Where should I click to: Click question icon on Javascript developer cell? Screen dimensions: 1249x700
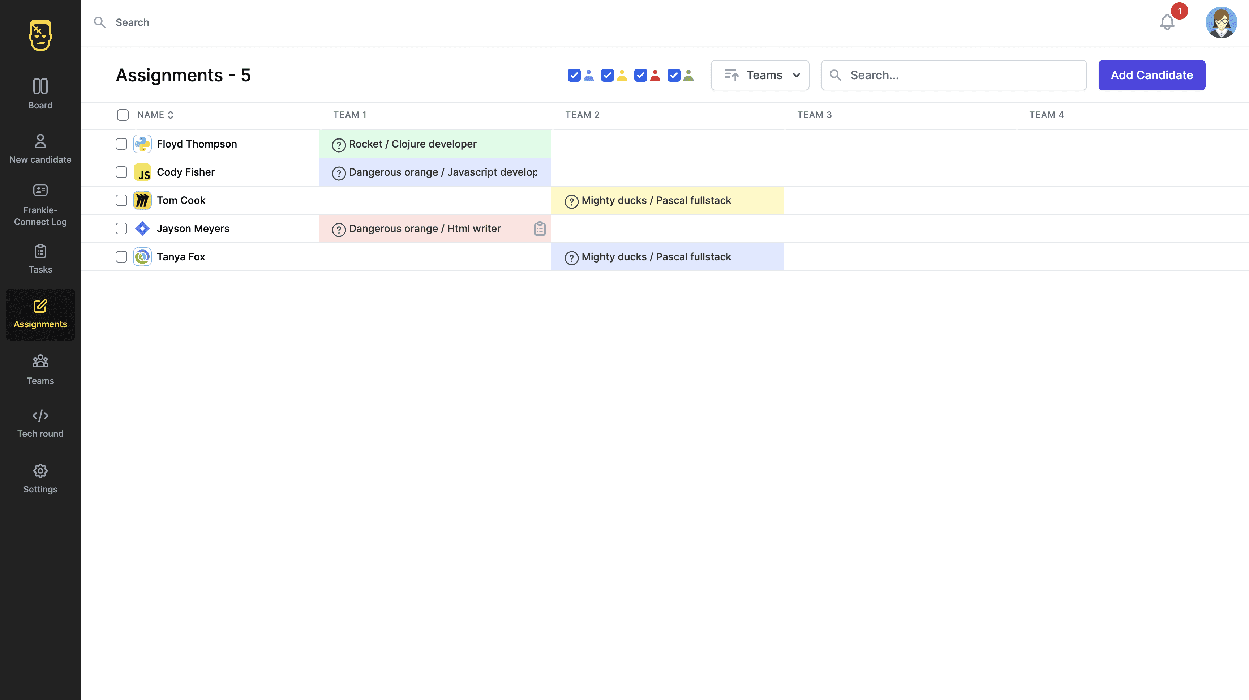338,173
